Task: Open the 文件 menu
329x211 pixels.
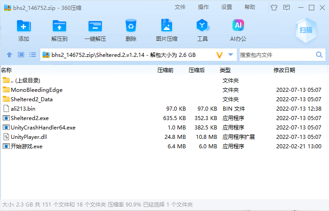Action: (180, 7)
